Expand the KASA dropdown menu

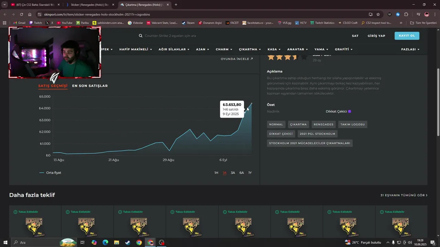click(x=274, y=49)
